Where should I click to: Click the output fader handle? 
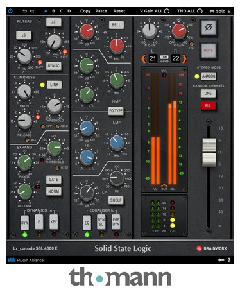point(209,152)
